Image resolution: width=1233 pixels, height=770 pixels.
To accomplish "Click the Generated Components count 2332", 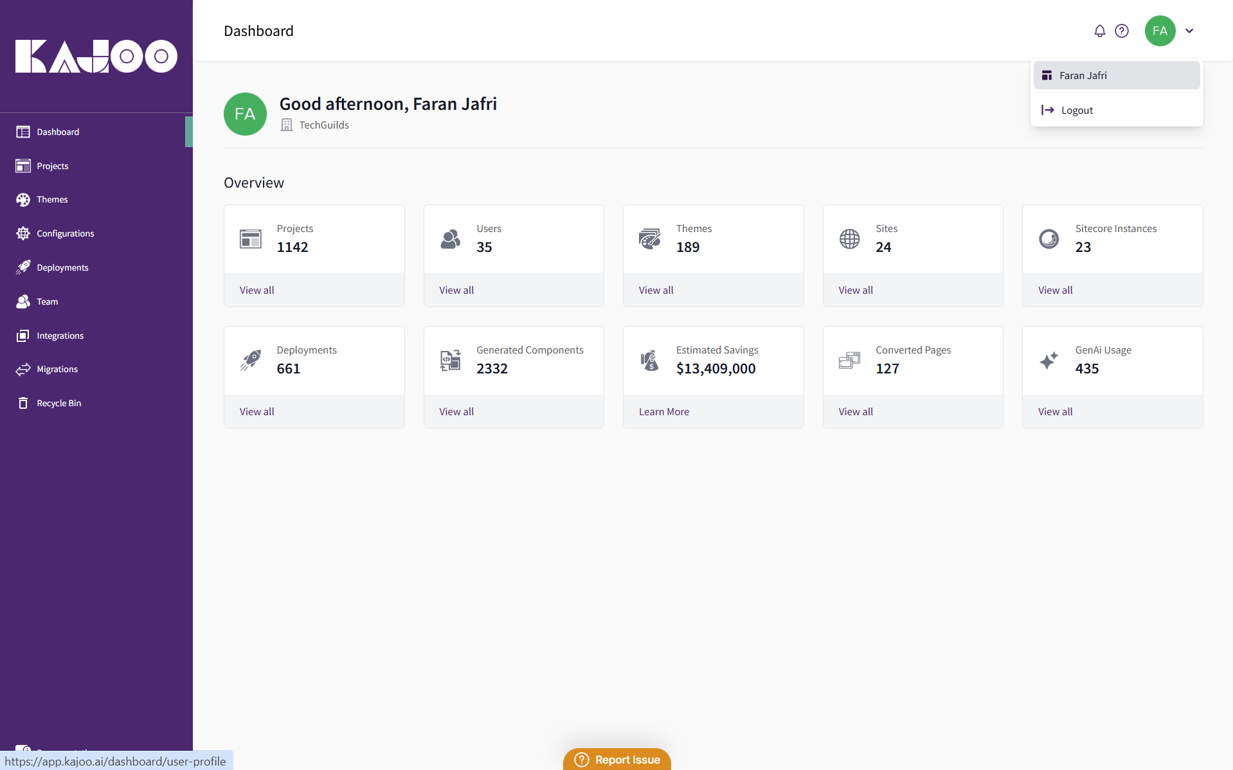I will point(492,368).
